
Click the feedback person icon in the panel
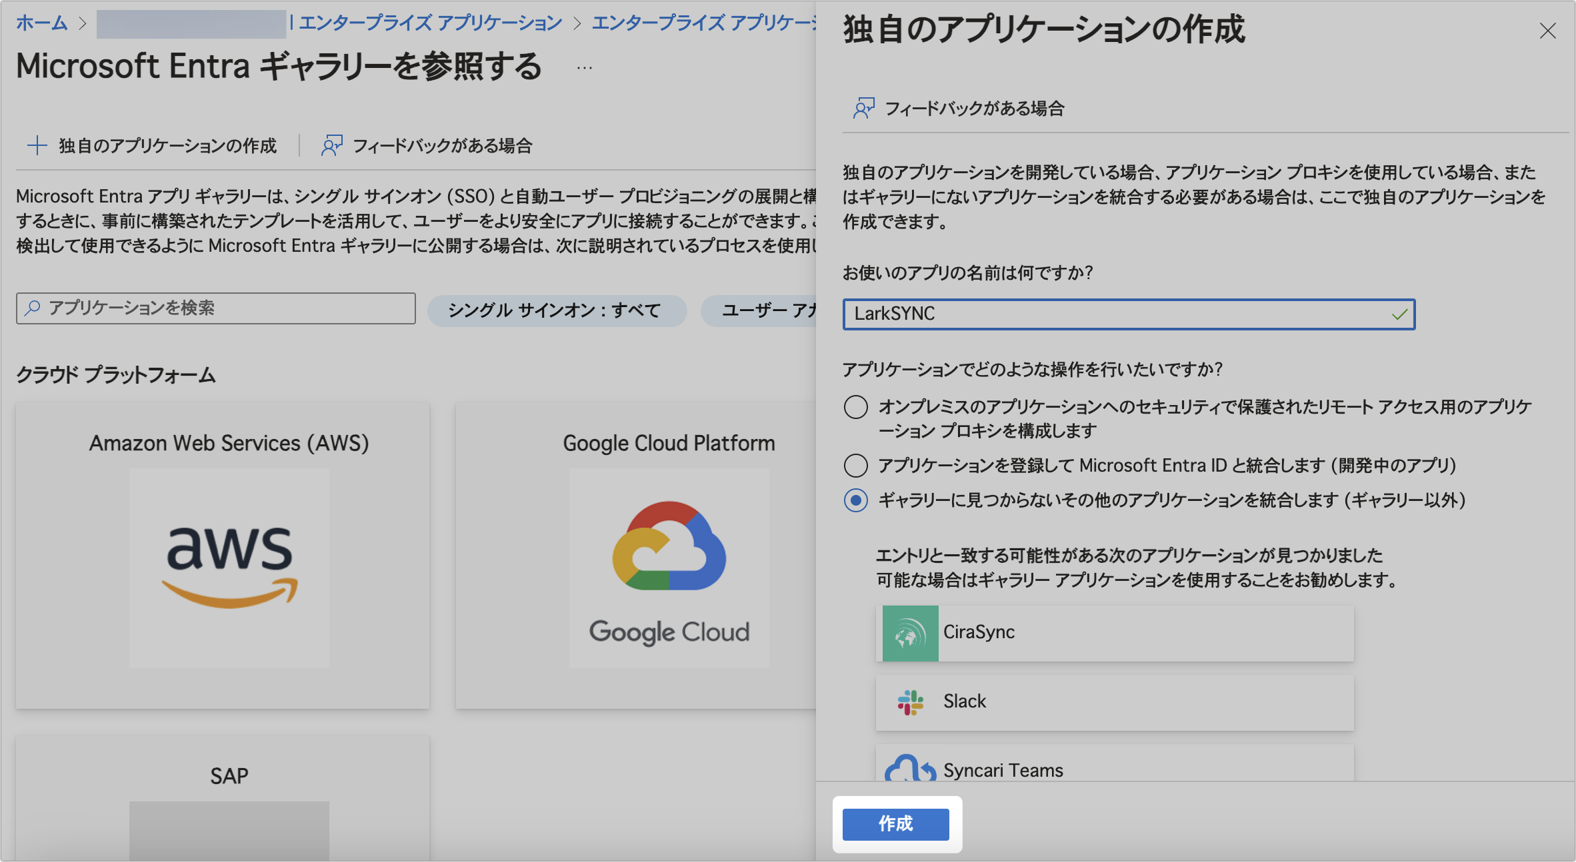863,107
